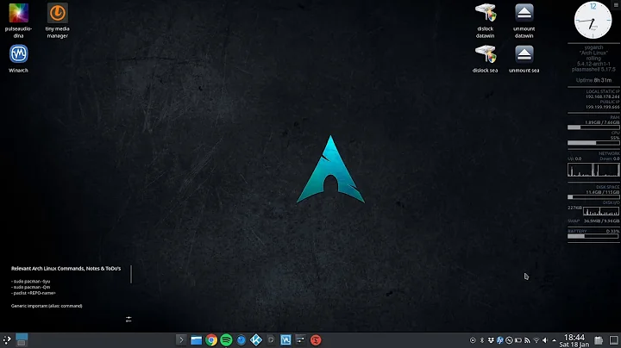Expand hidden system tray icons
Screen dimensions: 621x348
click(554, 340)
